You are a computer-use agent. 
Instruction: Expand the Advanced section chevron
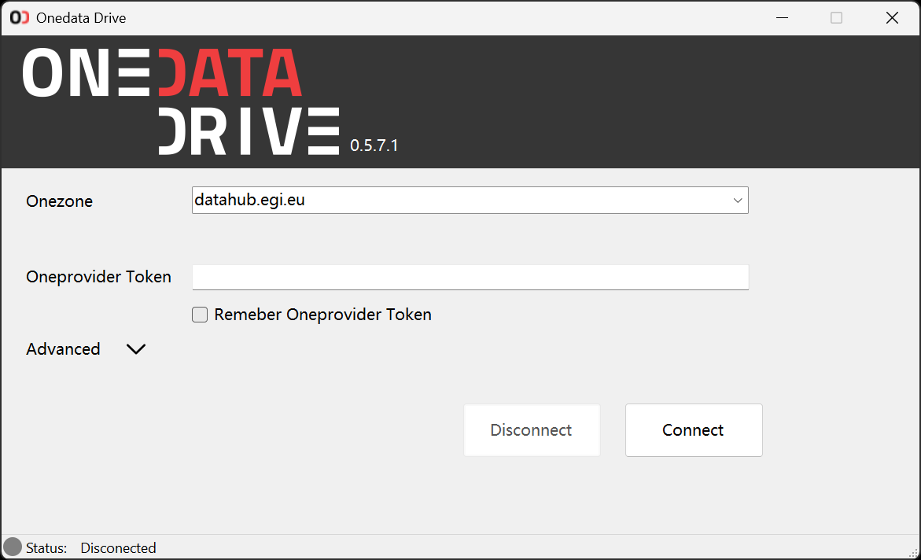point(136,349)
